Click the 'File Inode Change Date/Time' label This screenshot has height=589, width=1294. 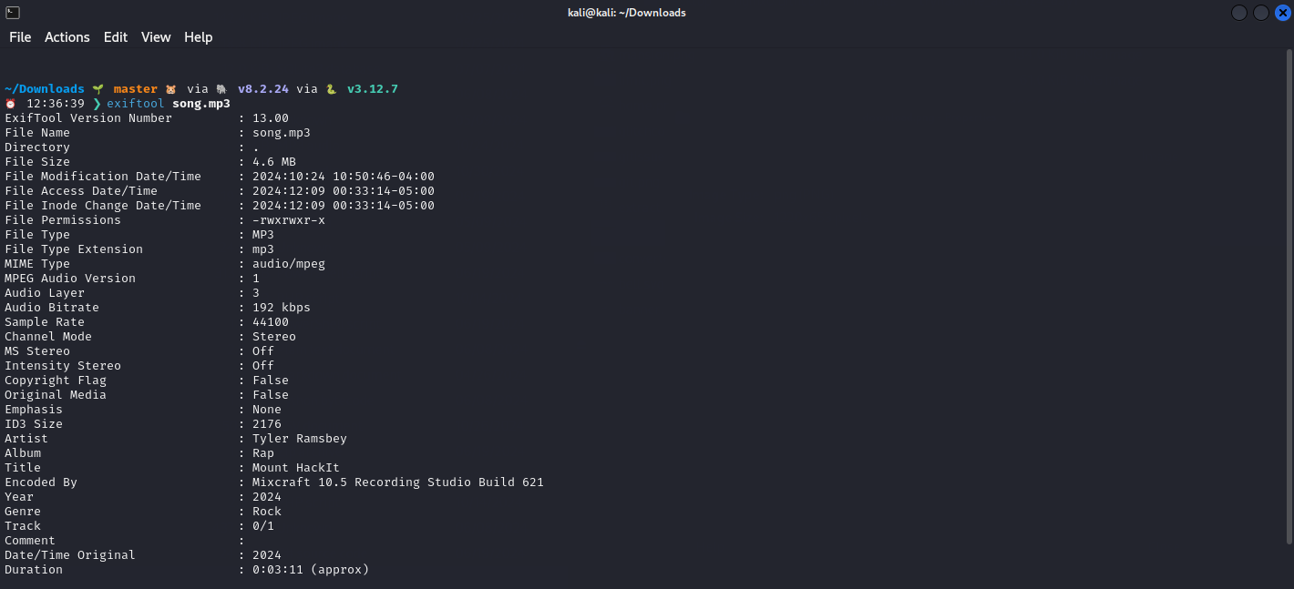[x=103, y=206]
